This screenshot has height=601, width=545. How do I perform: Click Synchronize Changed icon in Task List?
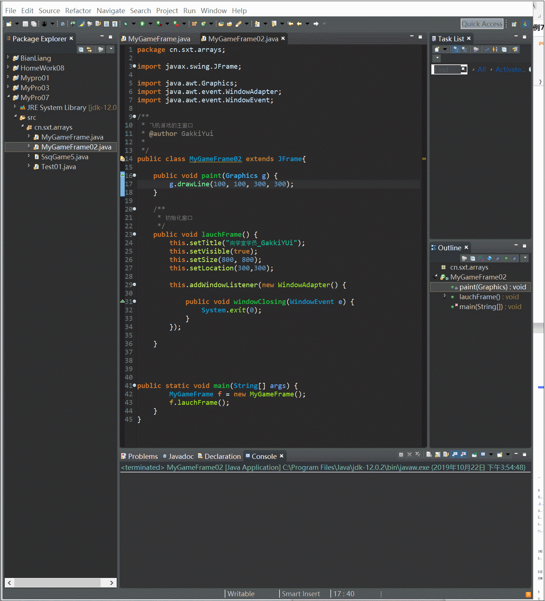[515, 49]
